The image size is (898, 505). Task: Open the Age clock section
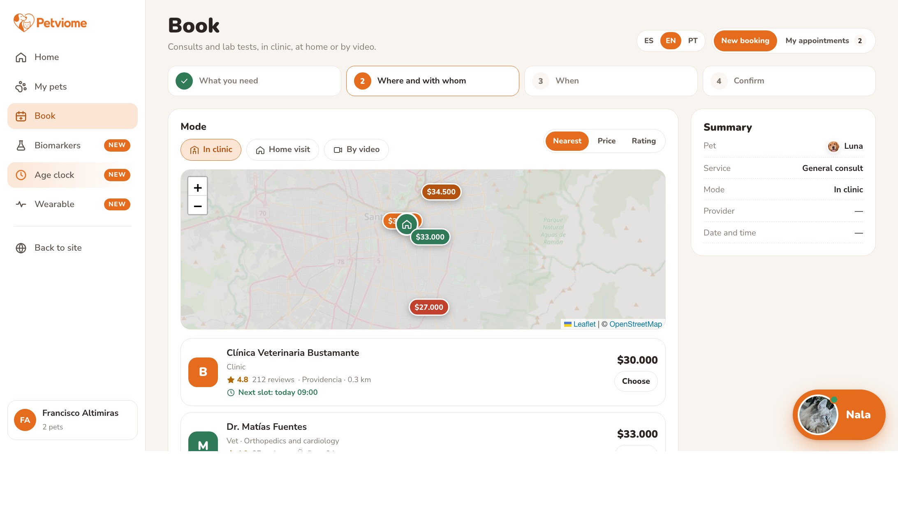click(72, 175)
